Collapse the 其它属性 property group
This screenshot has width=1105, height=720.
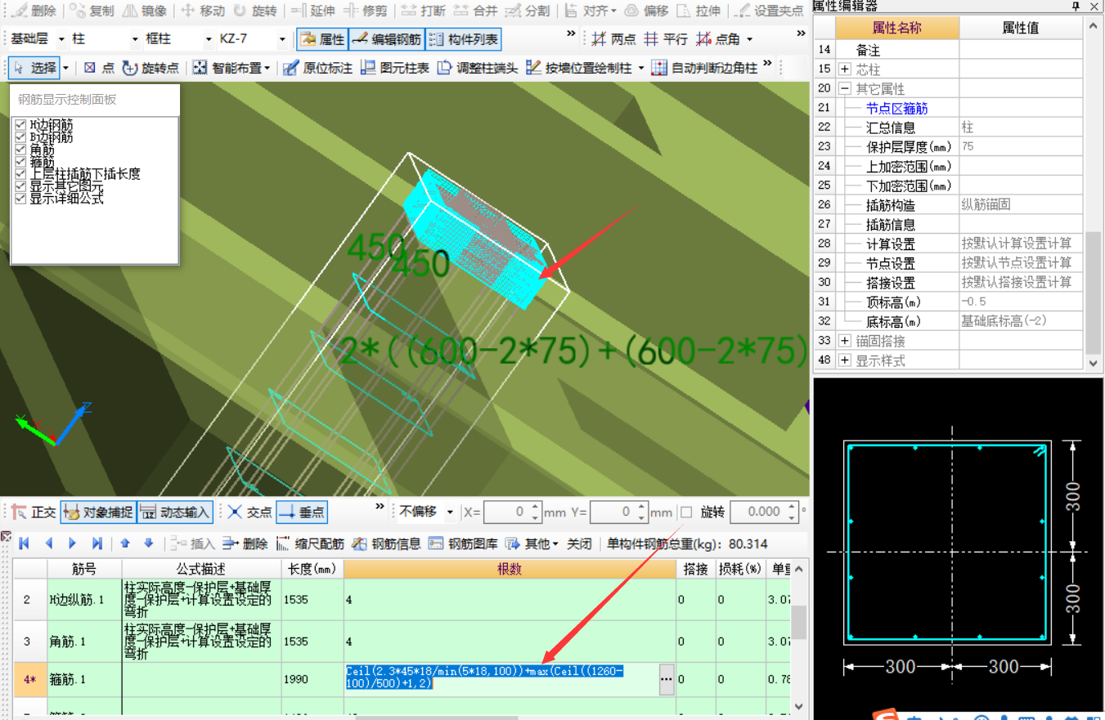(x=845, y=88)
